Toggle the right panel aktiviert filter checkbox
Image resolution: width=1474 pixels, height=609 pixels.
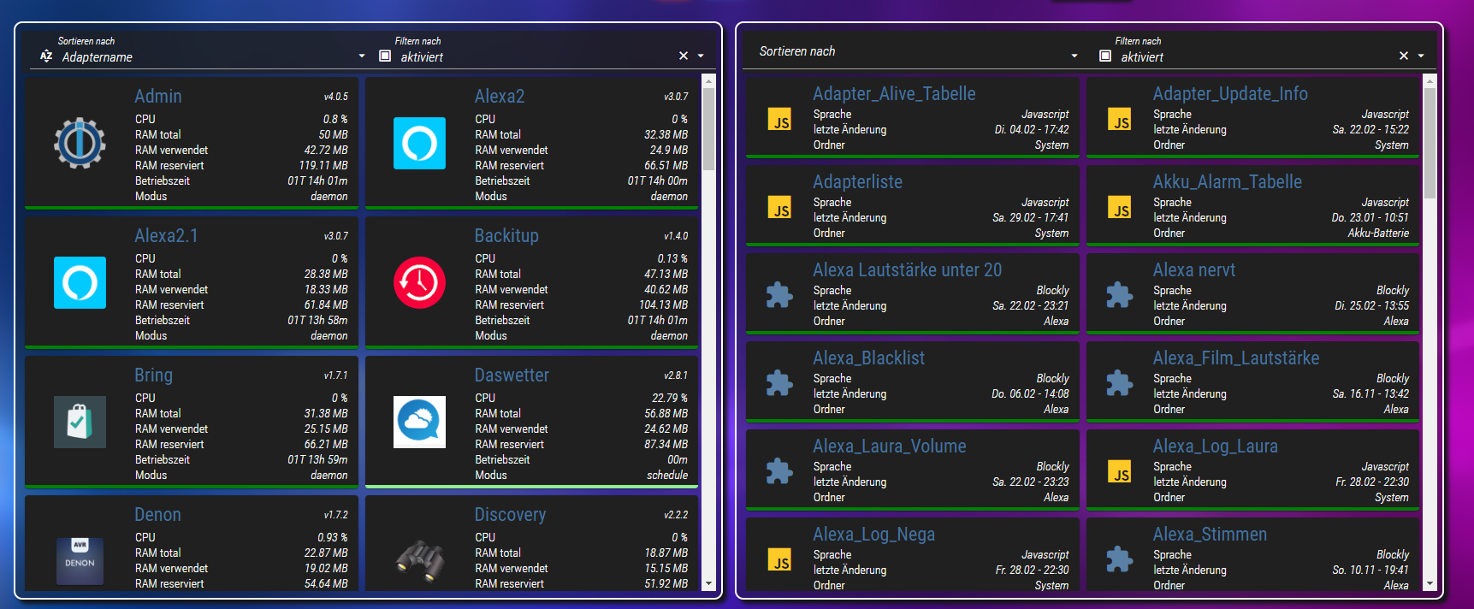coord(1105,56)
